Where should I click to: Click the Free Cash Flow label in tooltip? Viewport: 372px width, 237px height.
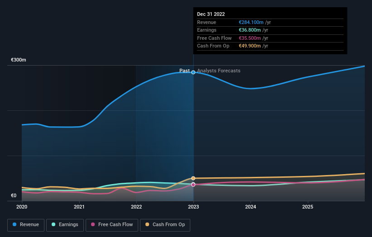tap(214, 38)
